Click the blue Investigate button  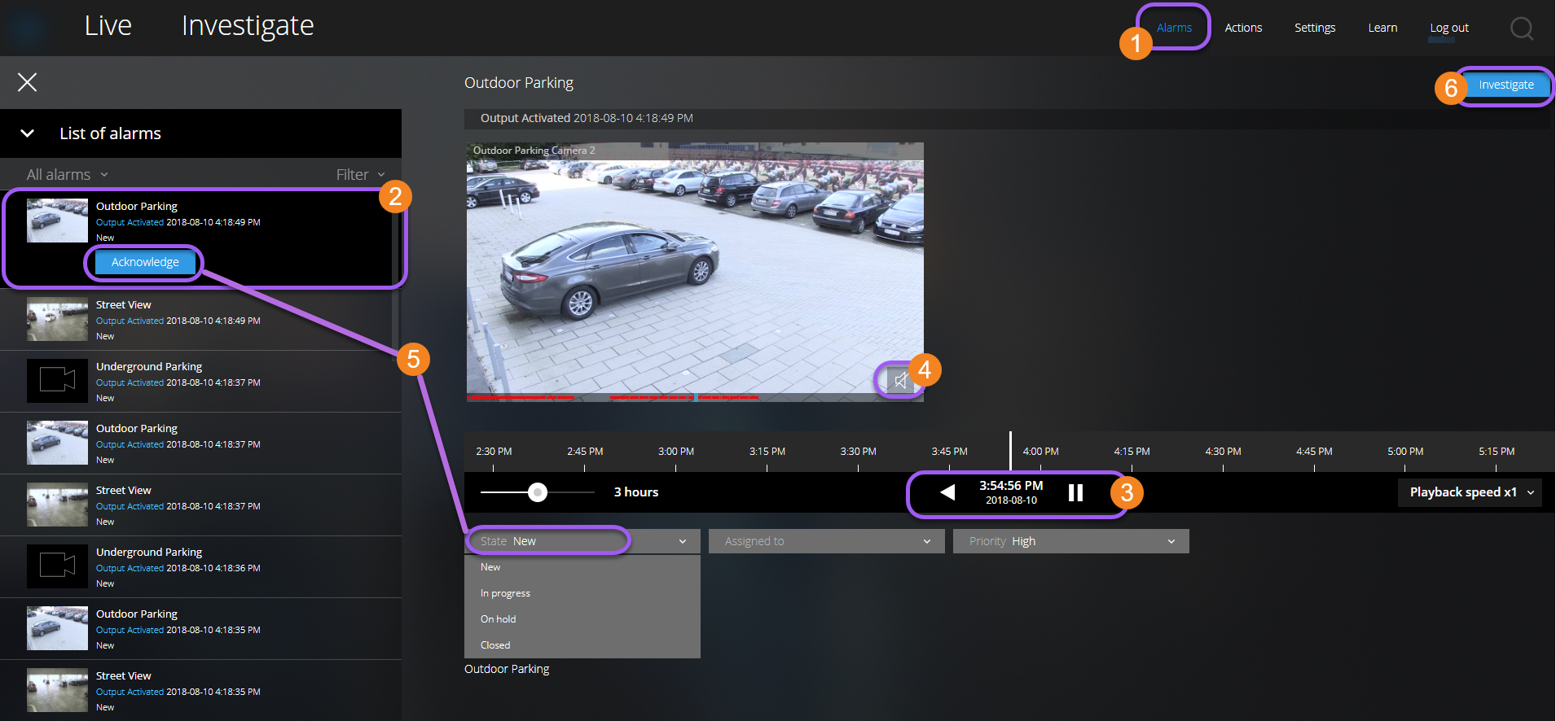(1505, 85)
